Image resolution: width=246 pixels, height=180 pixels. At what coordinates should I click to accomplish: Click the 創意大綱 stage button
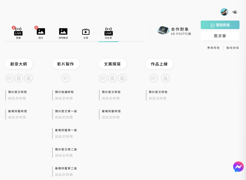pos(19,64)
